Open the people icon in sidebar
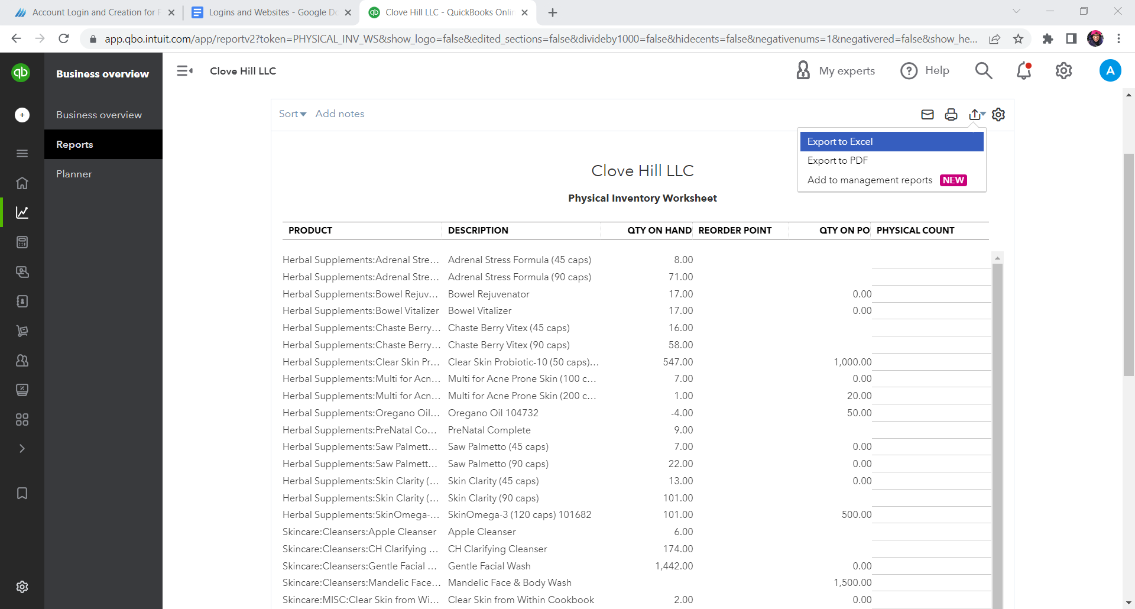 tap(22, 361)
